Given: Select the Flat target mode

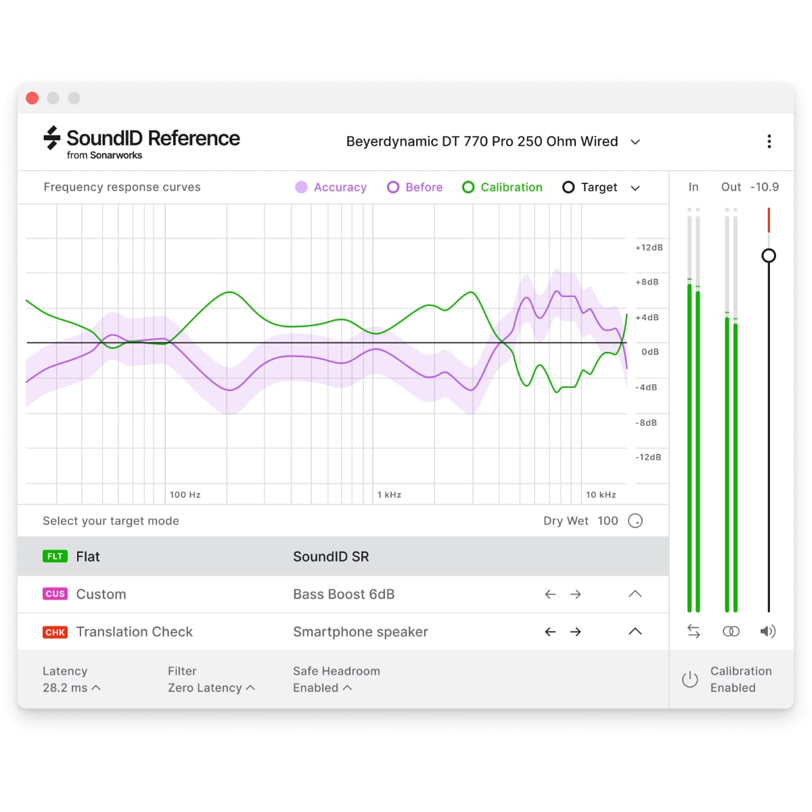Looking at the screenshot, I should point(88,557).
